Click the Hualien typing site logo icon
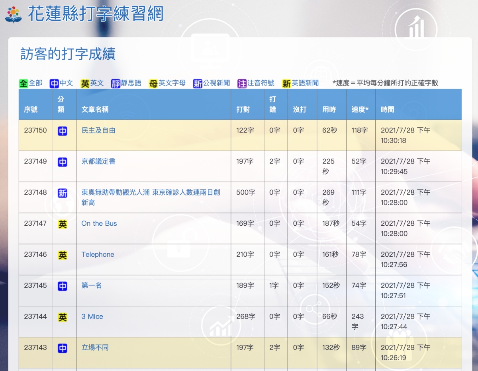 click(x=13, y=14)
